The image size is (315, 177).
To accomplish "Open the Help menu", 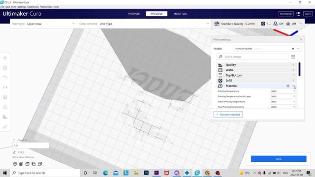I will point(56,7).
